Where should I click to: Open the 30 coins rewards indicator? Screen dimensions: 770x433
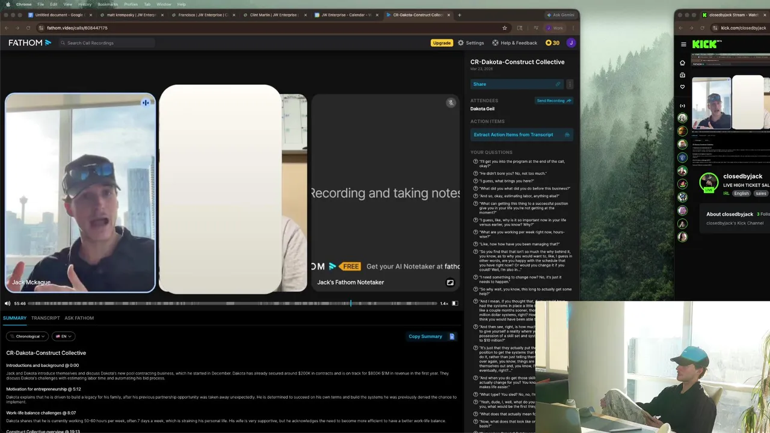coord(552,43)
